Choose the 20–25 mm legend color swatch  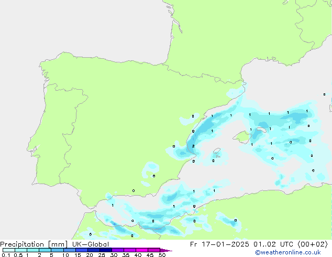click(x=93, y=250)
